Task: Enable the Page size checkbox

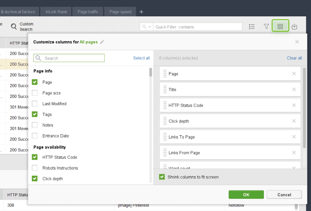Action: (35, 93)
